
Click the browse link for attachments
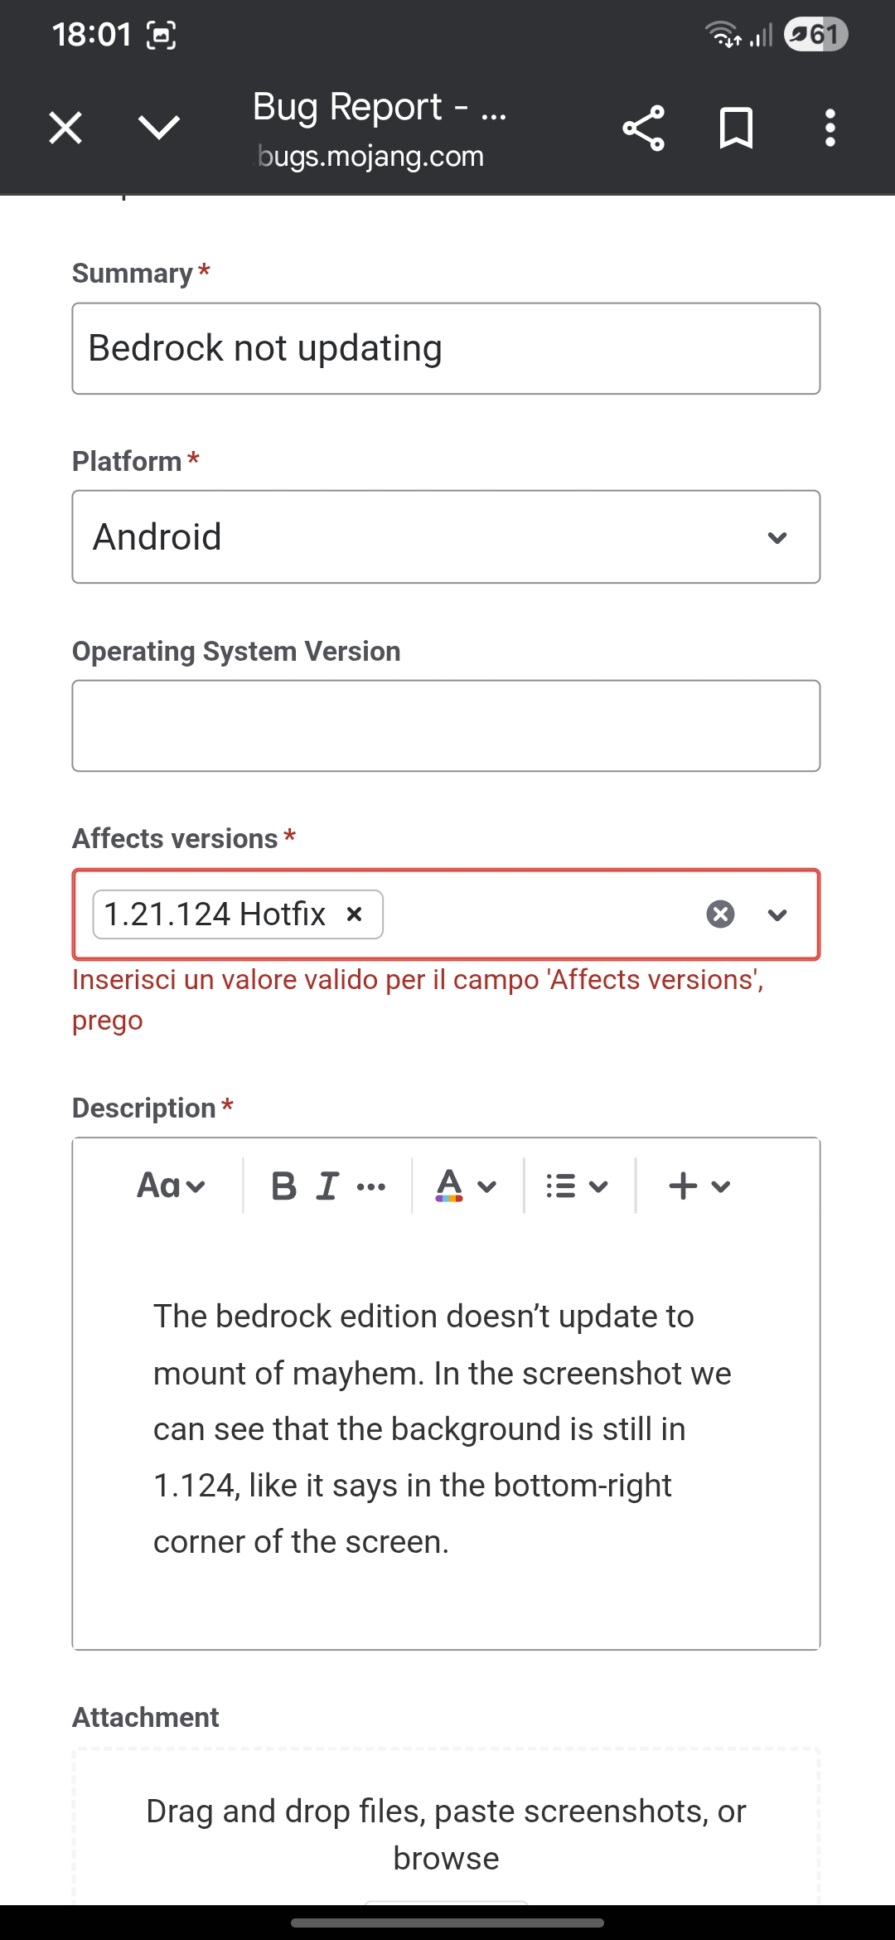[446, 1860]
